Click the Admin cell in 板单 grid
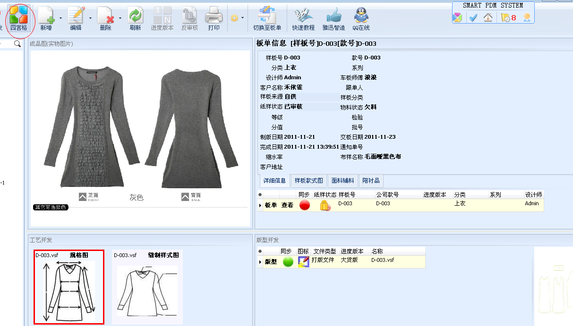573x326 pixels. (531, 204)
